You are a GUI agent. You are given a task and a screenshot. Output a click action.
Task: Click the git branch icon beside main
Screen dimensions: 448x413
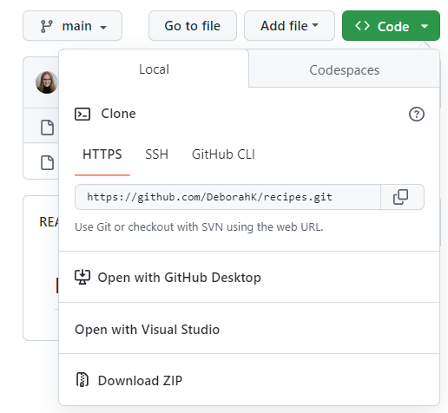pos(47,26)
